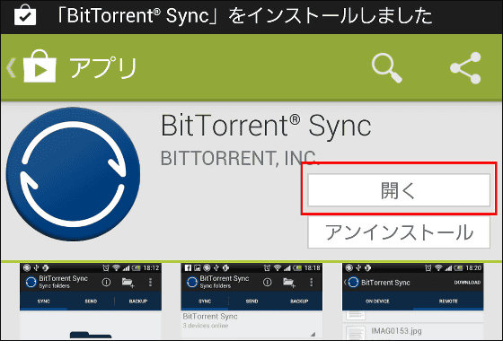The width and height of the screenshot is (503, 341).
Task: Tap the installed notification text in status bar
Action: 244,16
